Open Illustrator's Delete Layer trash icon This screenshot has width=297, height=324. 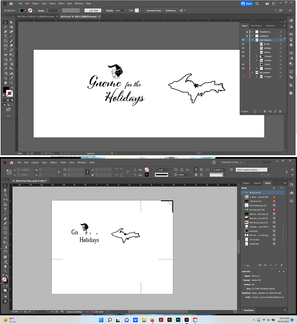coord(280,111)
